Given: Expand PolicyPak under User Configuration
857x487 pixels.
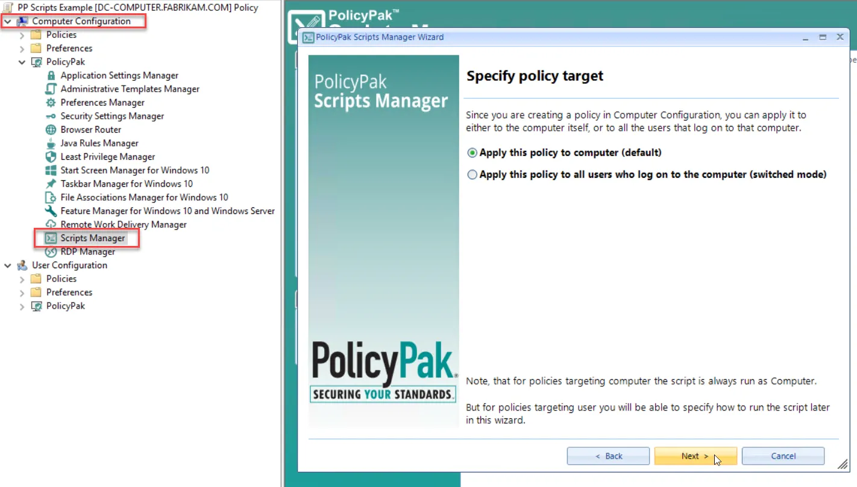Looking at the screenshot, I should [x=22, y=306].
